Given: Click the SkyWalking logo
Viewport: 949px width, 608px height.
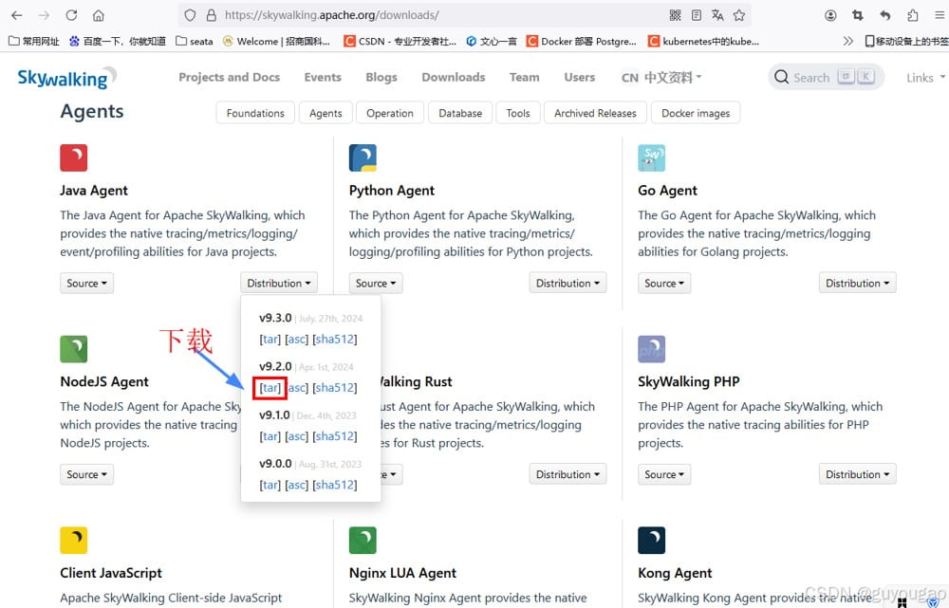Looking at the screenshot, I should pyautogui.click(x=66, y=78).
